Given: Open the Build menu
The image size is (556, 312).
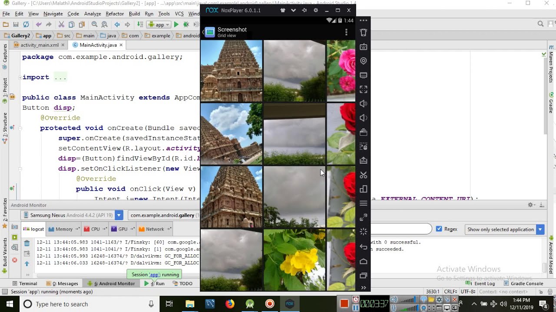Looking at the screenshot, I should point(134,14).
